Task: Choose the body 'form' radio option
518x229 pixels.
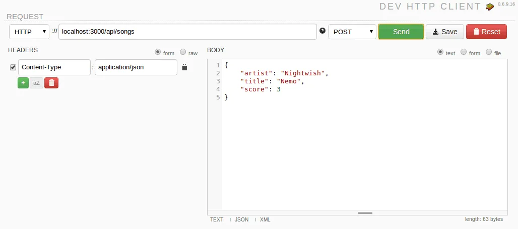Action: pos(464,52)
